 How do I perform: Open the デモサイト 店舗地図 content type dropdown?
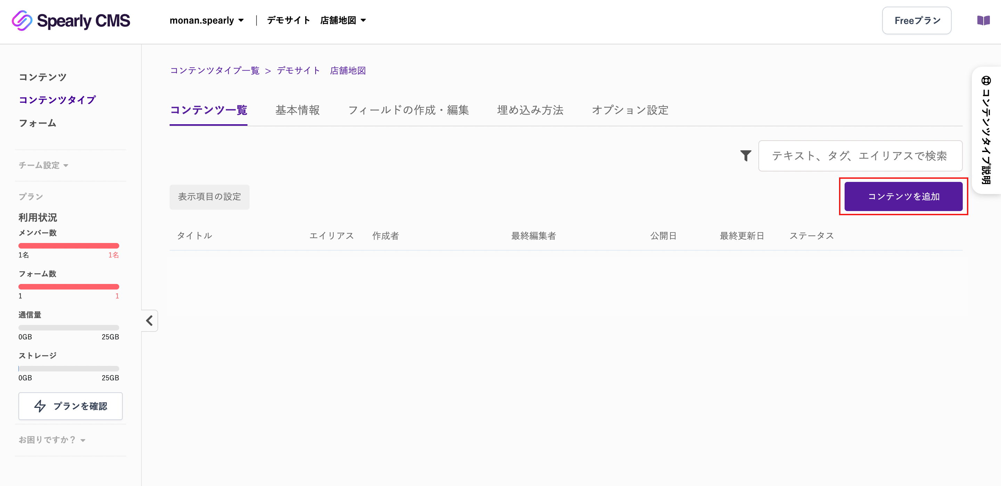pos(316,20)
